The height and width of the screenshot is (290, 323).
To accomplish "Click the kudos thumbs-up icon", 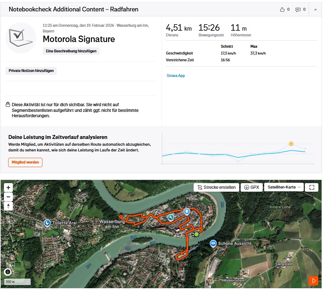I will coord(282,10).
